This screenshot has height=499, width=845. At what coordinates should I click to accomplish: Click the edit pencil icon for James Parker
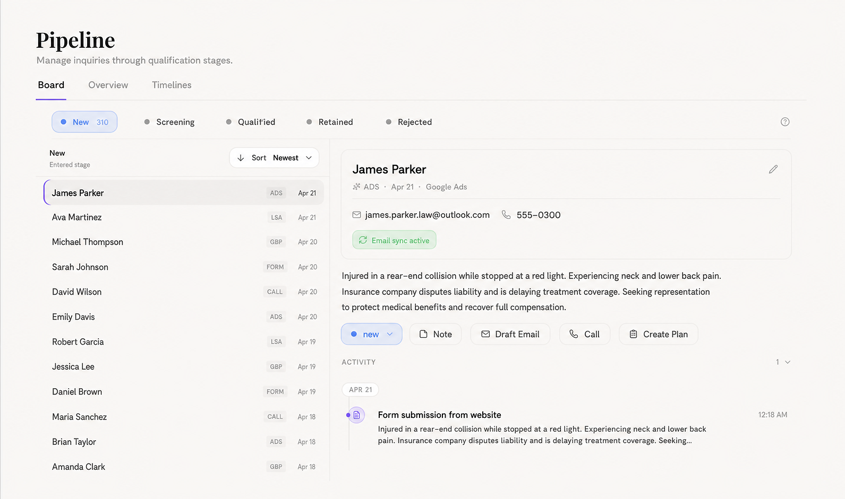point(773,169)
